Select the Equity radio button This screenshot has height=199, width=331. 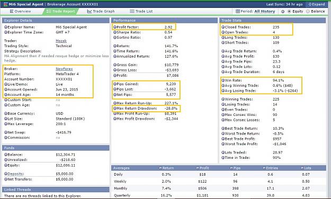289,12
